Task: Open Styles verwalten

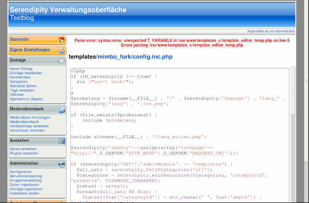Action: 23,149
